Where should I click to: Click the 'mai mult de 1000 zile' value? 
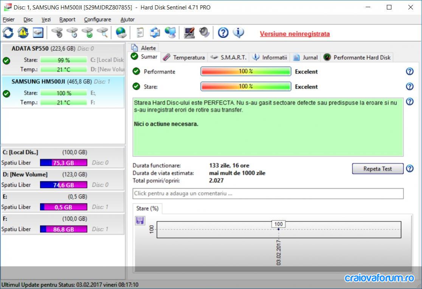237,173
